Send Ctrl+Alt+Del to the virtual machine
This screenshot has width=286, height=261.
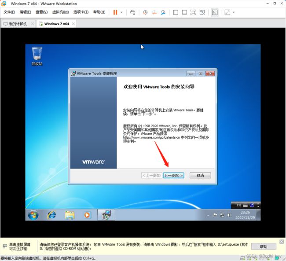pos(132,12)
